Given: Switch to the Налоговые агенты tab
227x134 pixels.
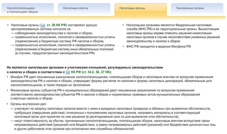Looking at the screenshot, I should [x=84, y=10].
